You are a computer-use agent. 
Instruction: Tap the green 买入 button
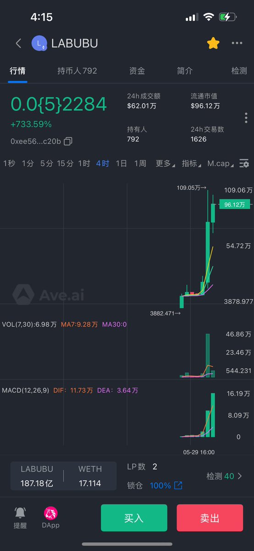(134, 517)
